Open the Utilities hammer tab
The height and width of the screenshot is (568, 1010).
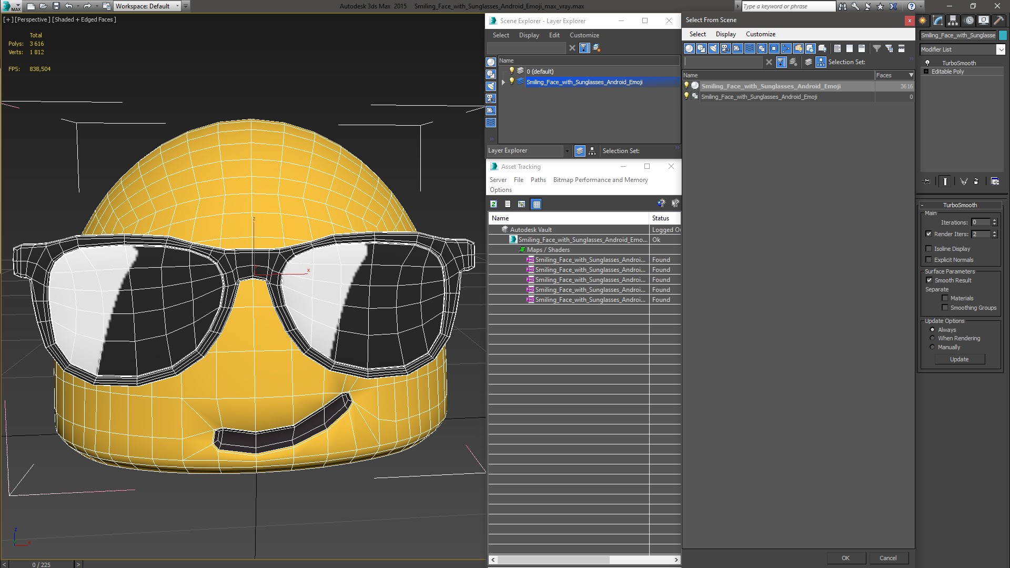tap(998, 21)
